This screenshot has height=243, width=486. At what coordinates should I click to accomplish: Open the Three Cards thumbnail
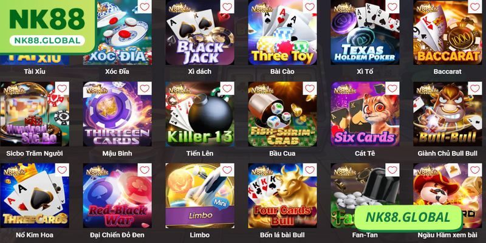35,196
